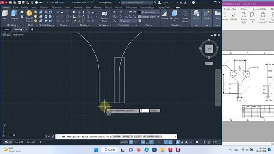
Task: Select the Rectangle tool in Draw panel
Action: [62, 21]
